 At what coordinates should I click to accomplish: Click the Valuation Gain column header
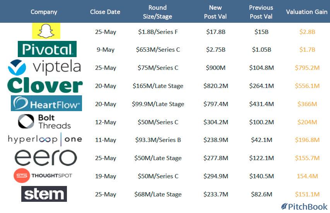click(x=307, y=12)
